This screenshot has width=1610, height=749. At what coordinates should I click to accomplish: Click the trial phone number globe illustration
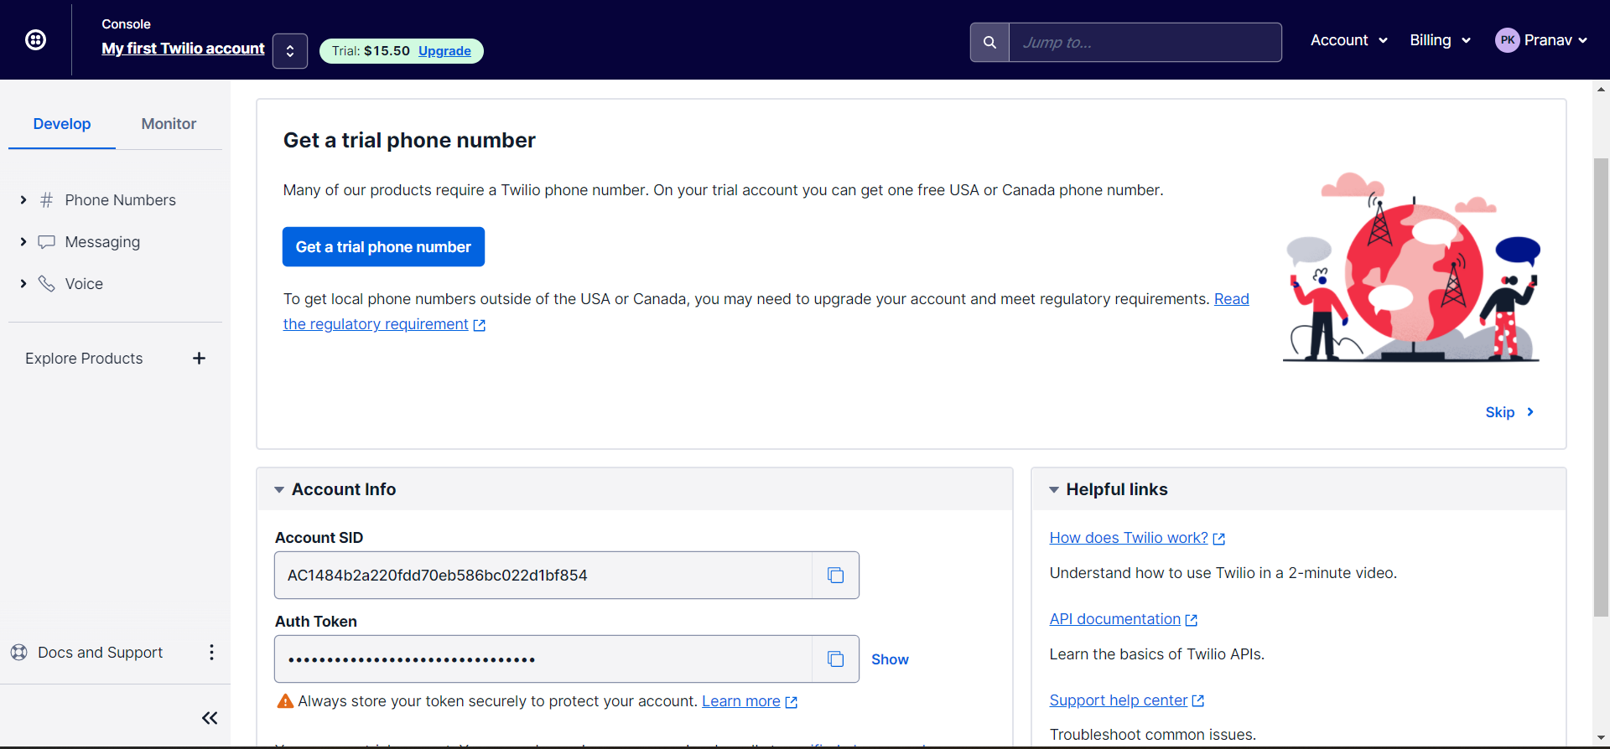[x=1412, y=267]
